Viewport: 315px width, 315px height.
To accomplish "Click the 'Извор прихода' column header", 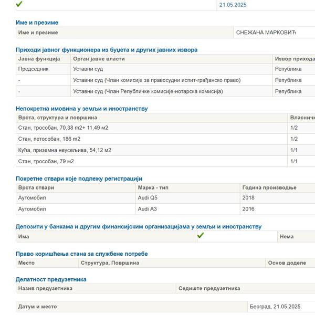I will coord(294,59).
